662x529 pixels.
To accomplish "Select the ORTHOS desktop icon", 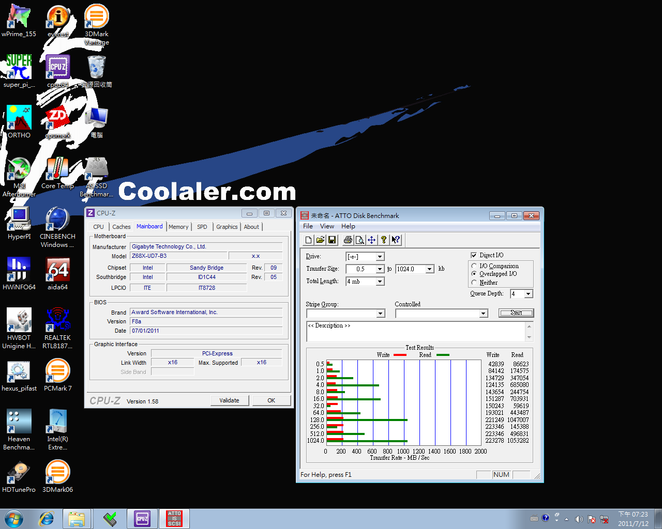I will coord(19,122).
